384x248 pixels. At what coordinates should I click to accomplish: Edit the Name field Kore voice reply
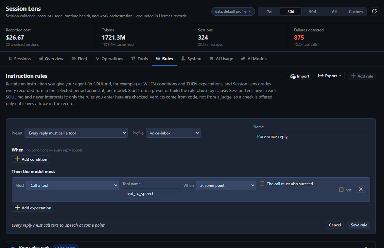[x=311, y=137]
